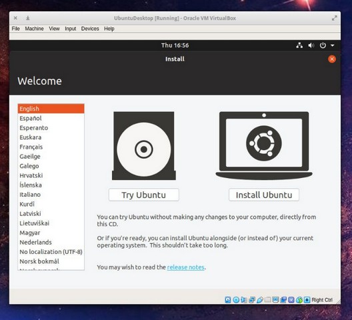The width and height of the screenshot is (352, 320).
Task: Choose Kurdî from the language list
Action: pyautogui.click(x=51, y=204)
